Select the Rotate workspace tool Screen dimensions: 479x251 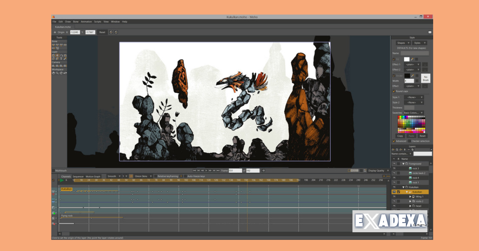point(61,72)
